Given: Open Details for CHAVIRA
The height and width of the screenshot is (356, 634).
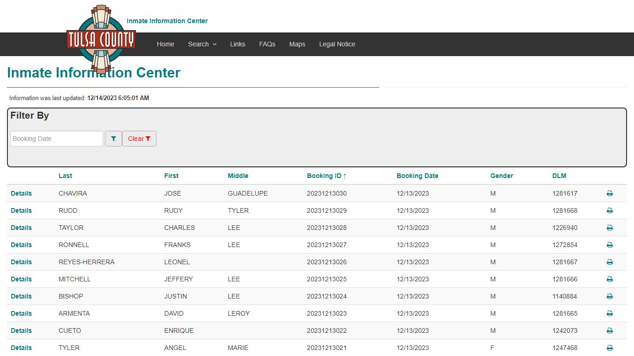Looking at the screenshot, I should tap(21, 193).
